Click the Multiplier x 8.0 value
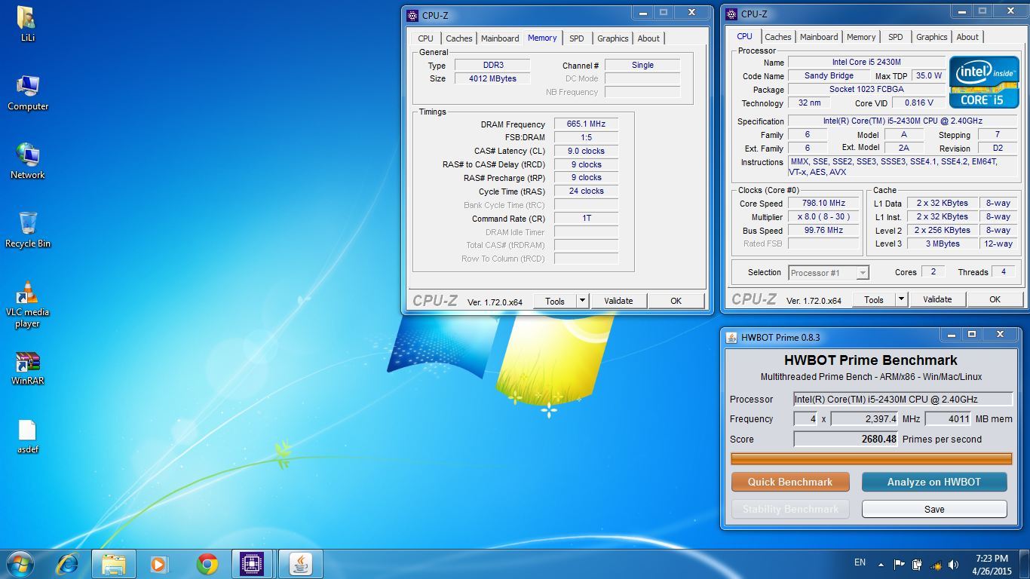Viewport: 1030px width, 579px height. [824, 216]
